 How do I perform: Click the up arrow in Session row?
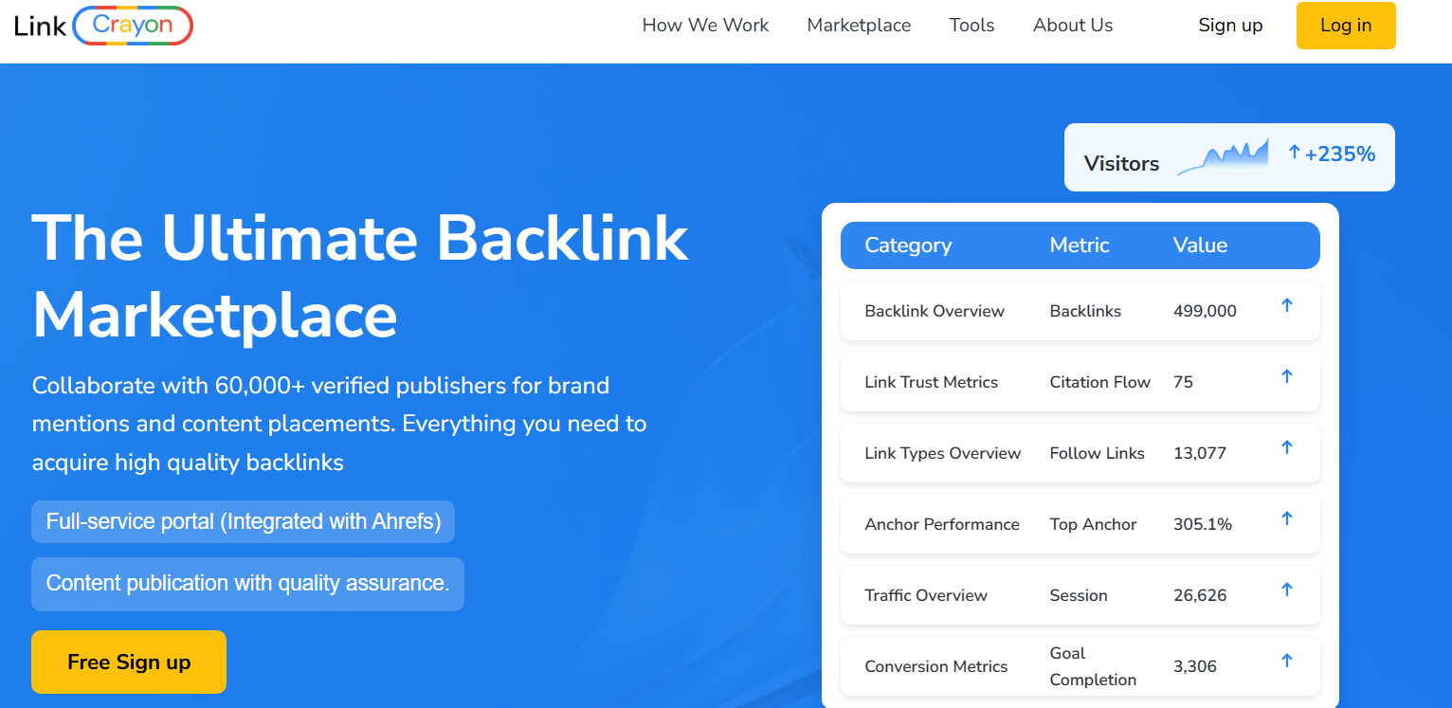tap(1286, 590)
